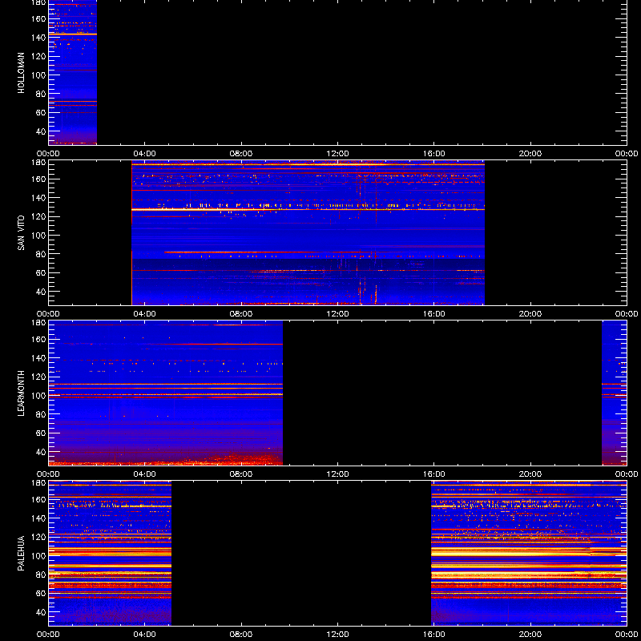Screen dimensions: 641x641
Task: Click the Palehua spectrogram data after 16:00
Action: click(x=529, y=553)
